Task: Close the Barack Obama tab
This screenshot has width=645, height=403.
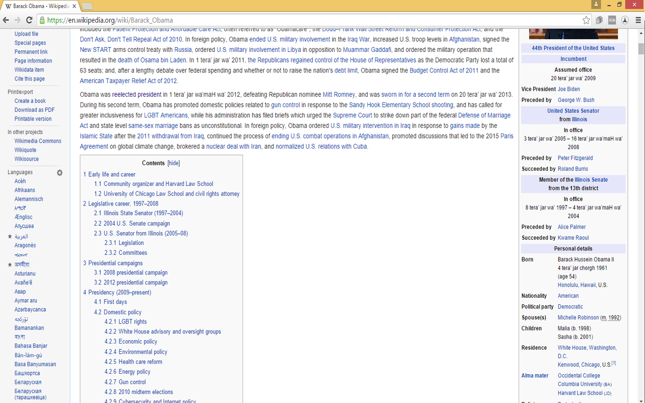Action: [74, 6]
